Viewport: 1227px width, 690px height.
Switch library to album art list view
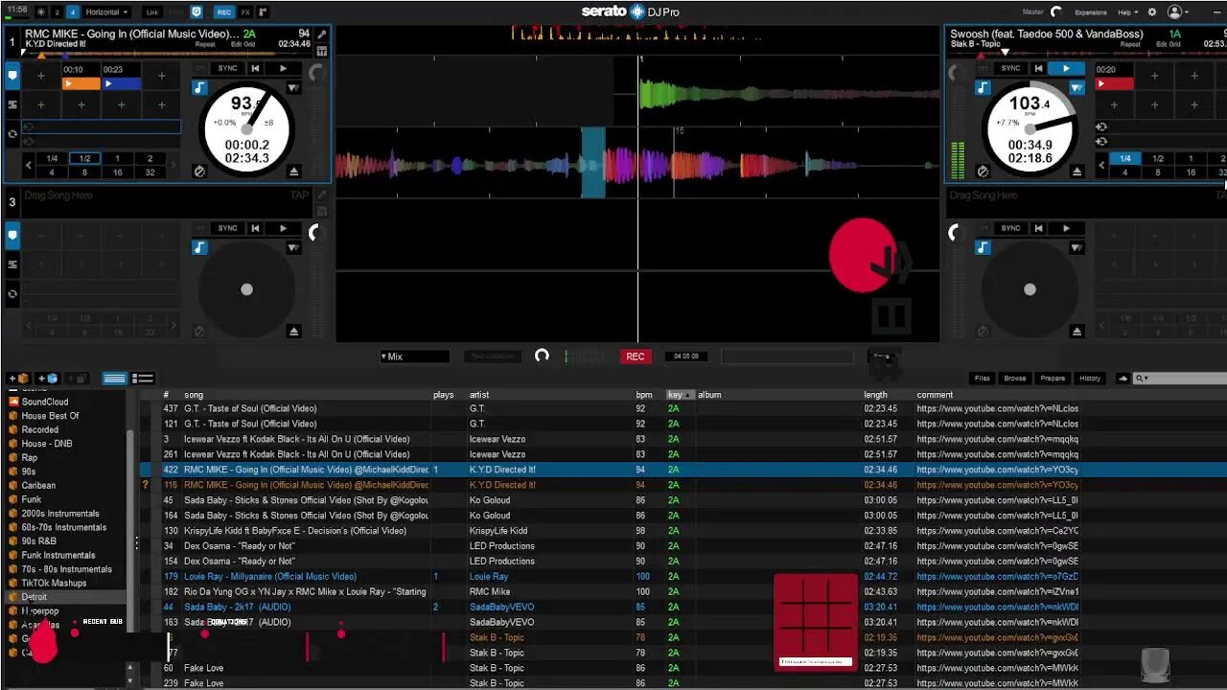[x=143, y=379]
